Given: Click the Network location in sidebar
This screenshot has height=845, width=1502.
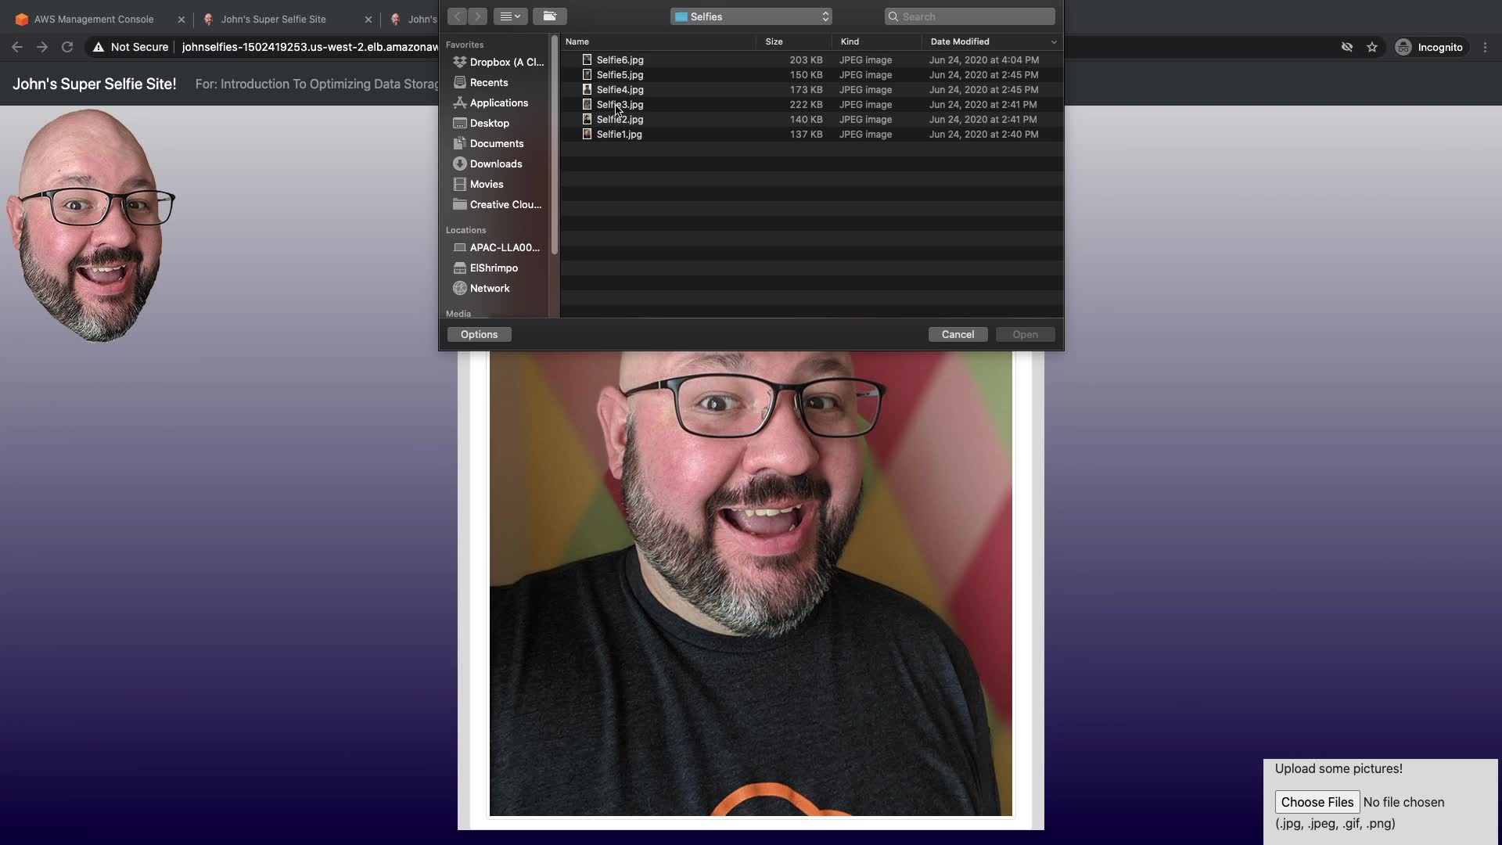Looking at the screenshot, I should pyautogui.click(x=489, y=289).
